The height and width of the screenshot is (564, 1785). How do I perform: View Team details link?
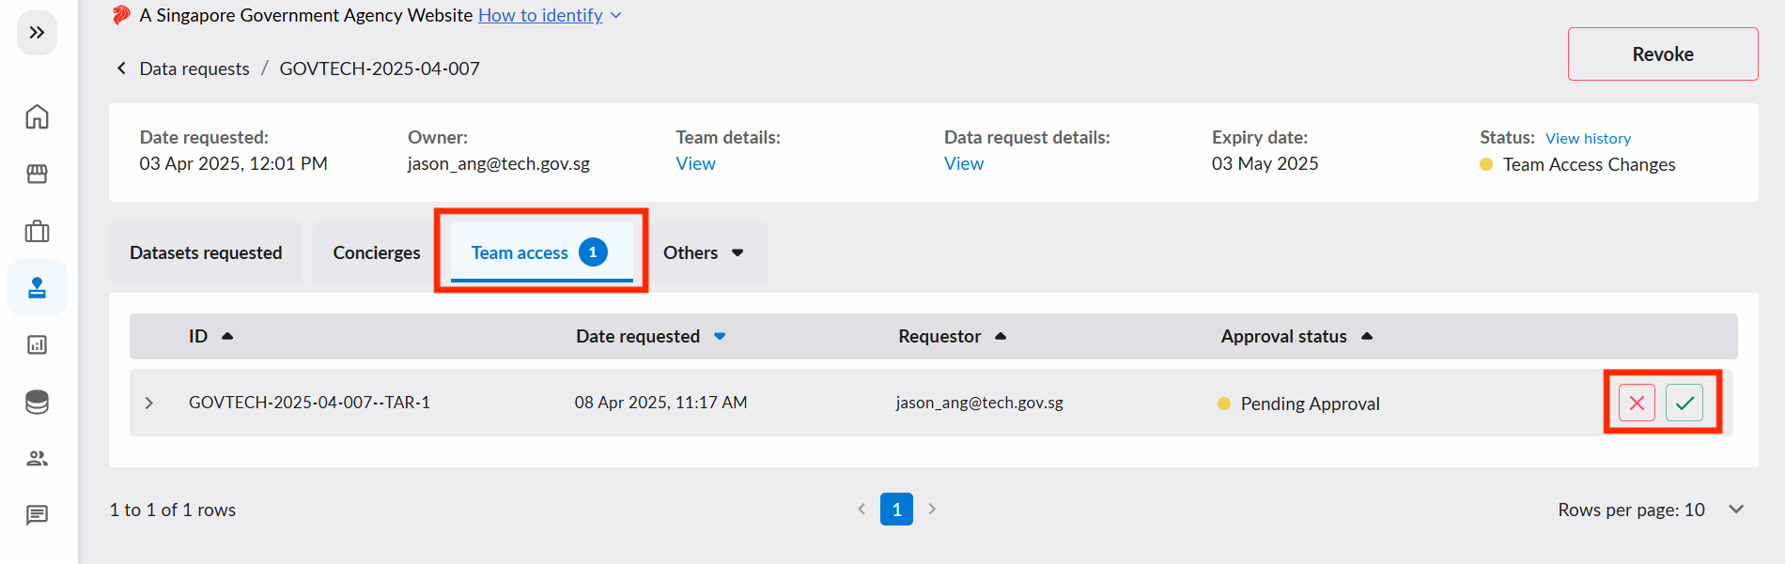click(x=695, y=163)
